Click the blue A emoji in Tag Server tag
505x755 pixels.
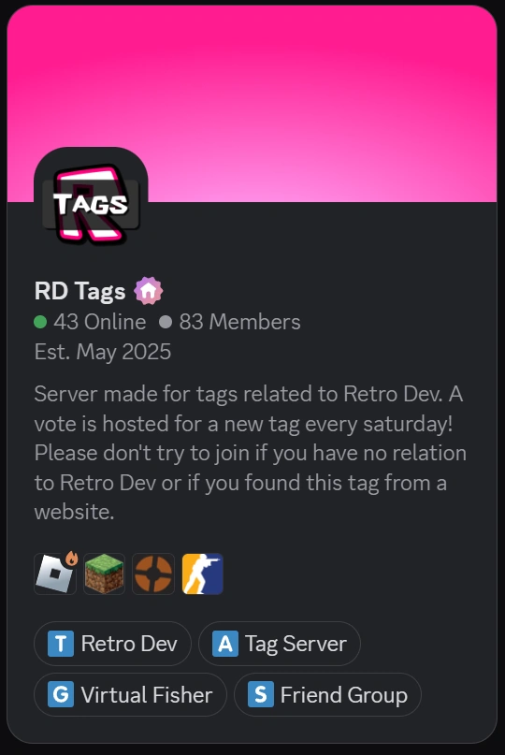point(225,644)
